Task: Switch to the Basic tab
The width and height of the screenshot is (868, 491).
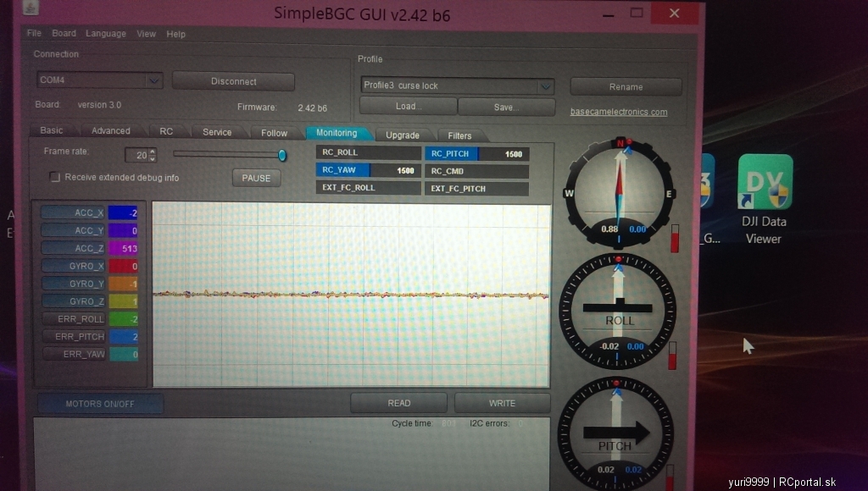Action: click(52, 130)
